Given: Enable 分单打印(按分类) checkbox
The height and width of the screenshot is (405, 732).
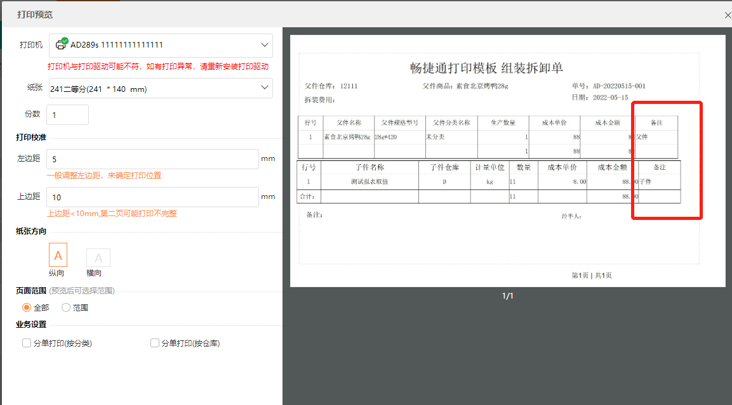Looking at the screenshot, I should tap(26, 343).
